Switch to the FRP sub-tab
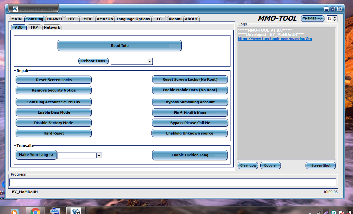The height and width of the screenshot is (214, 353). click(x=34, y=27)
